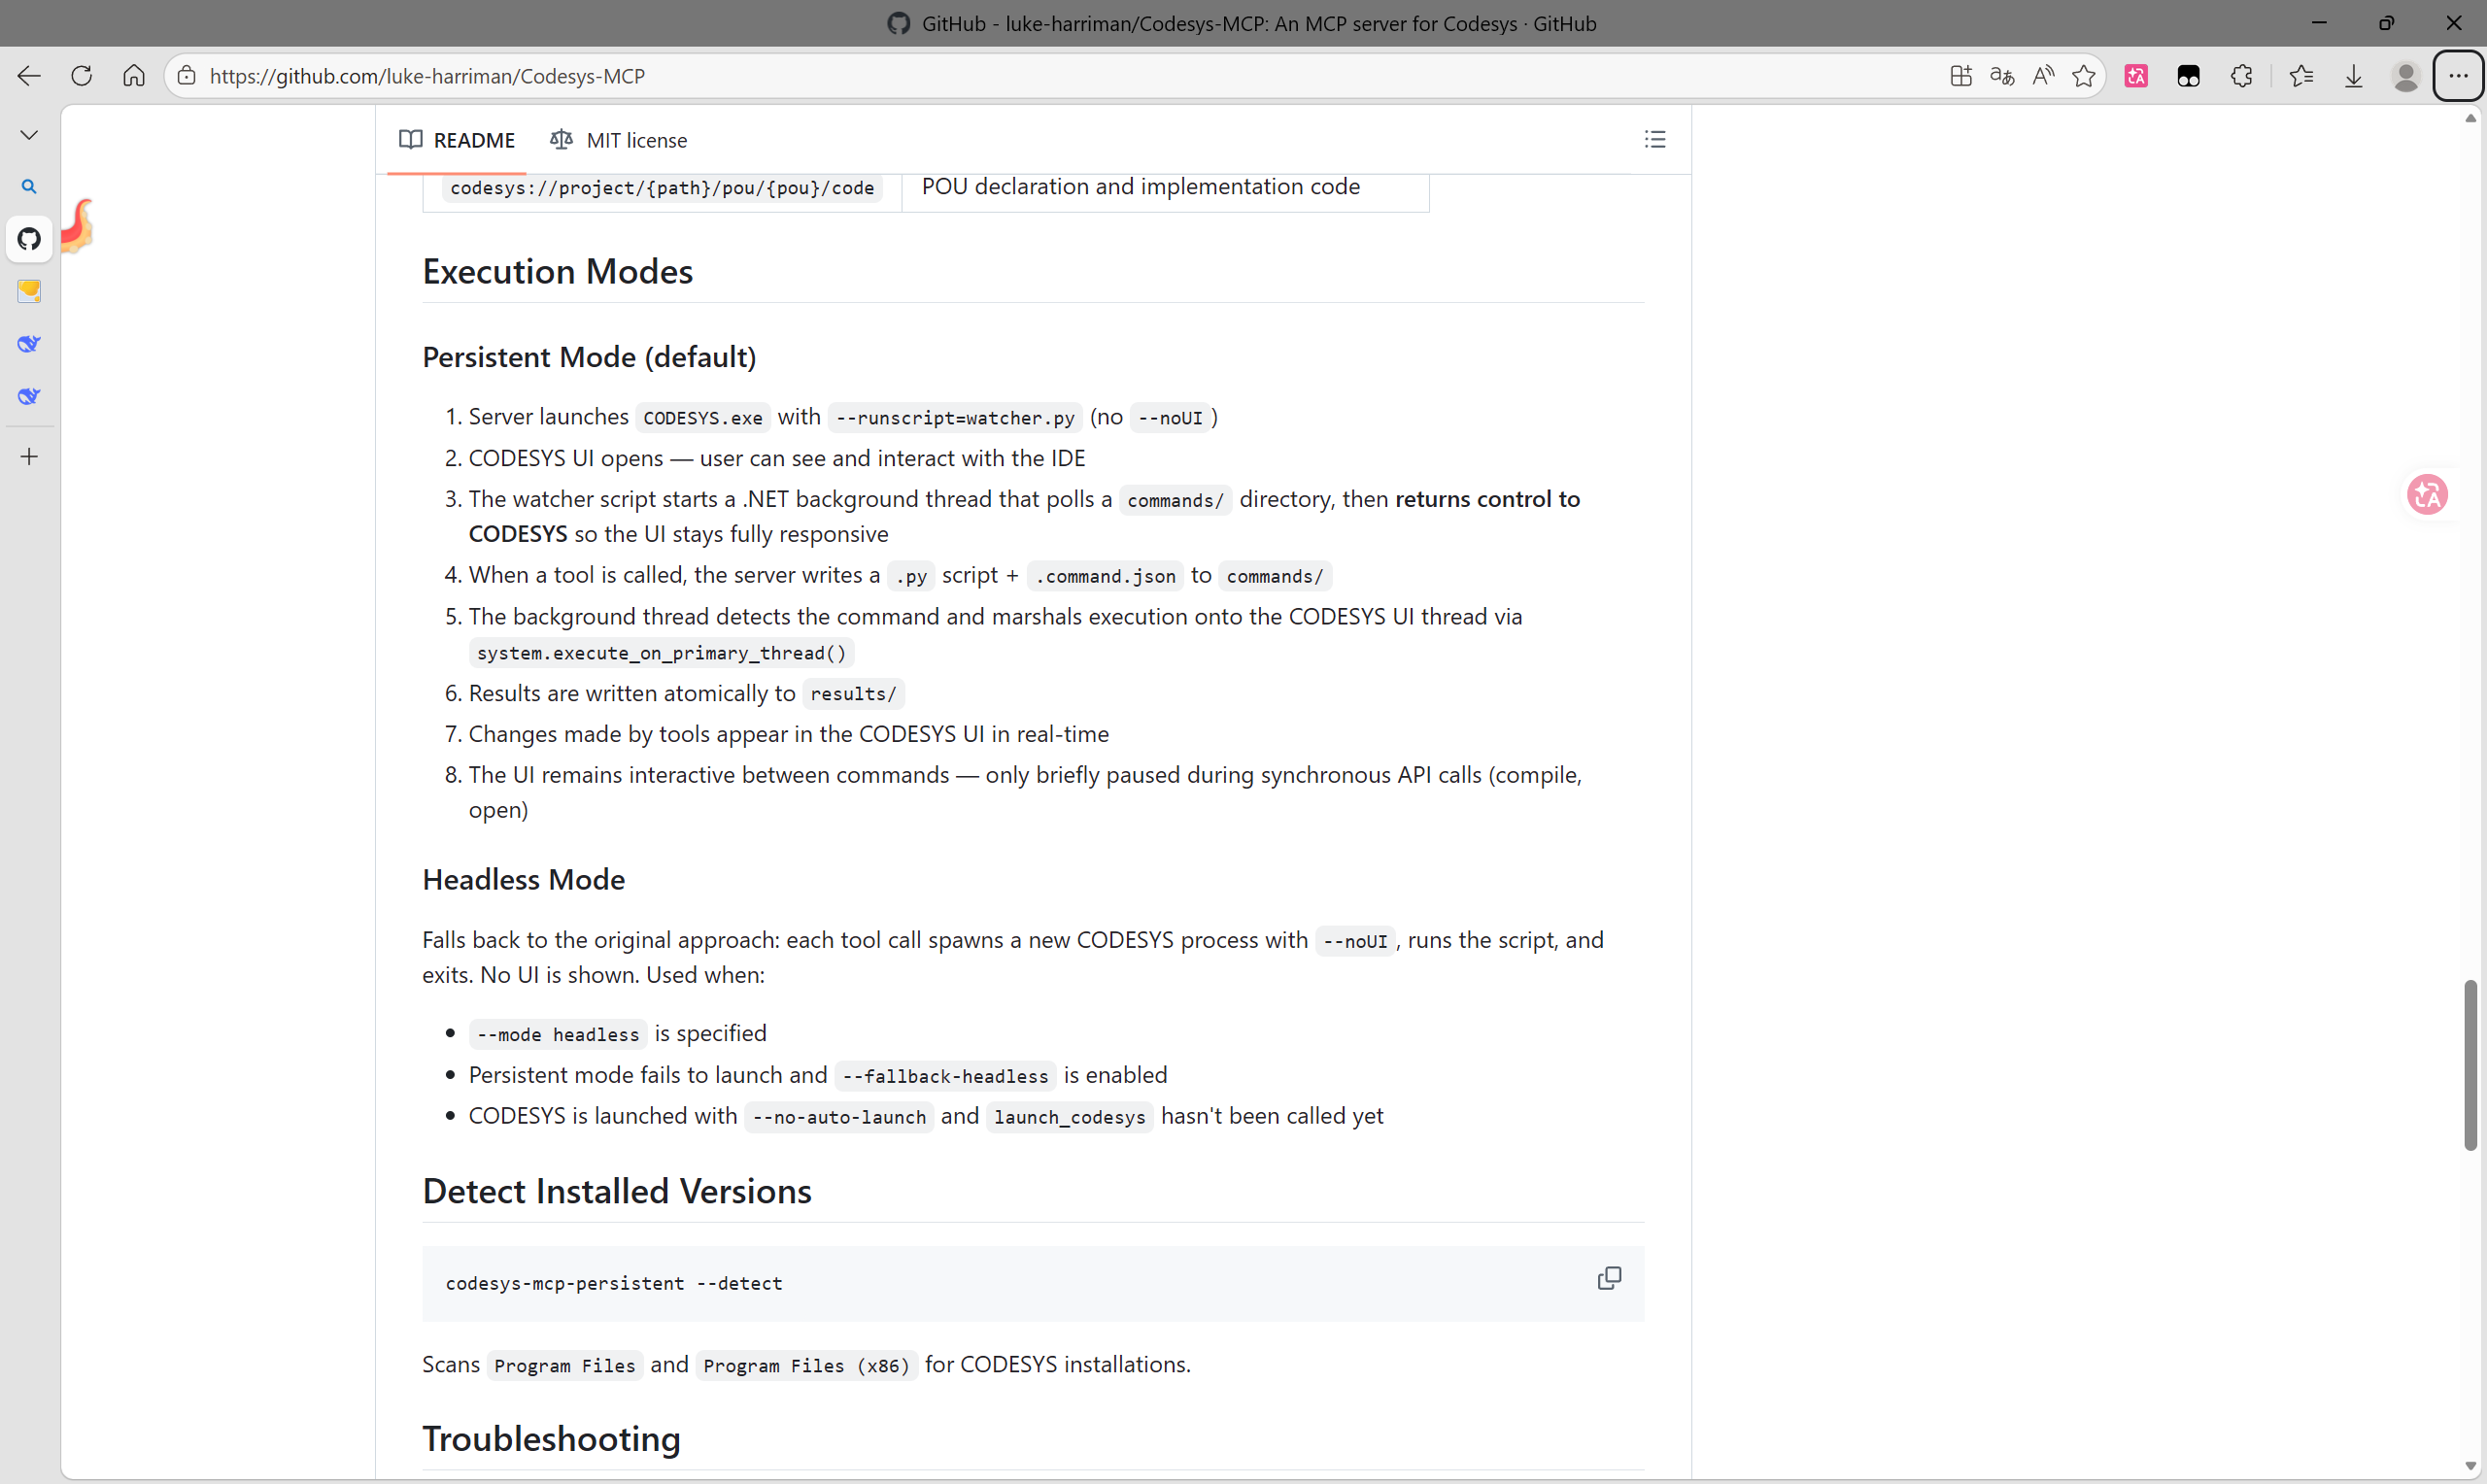Open the Settings and more ellipsis menu

pyautogui.click(x=2458, y=76)
